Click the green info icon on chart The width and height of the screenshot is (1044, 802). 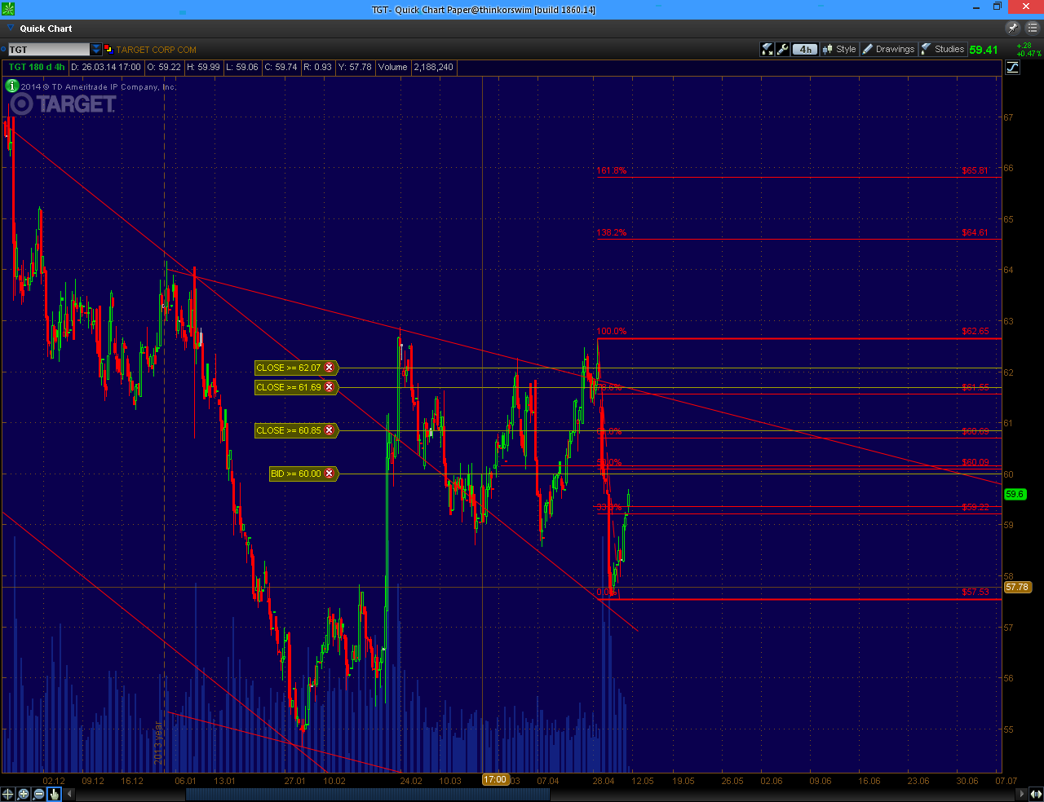pyautogui.click(x=12, y=86)
